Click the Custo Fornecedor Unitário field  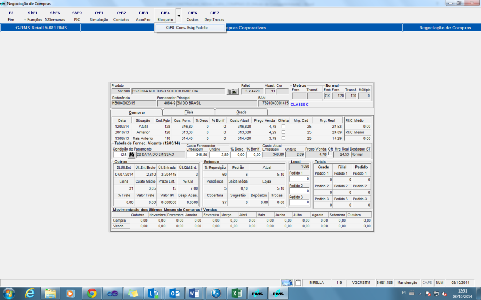[x=219, y=155]
